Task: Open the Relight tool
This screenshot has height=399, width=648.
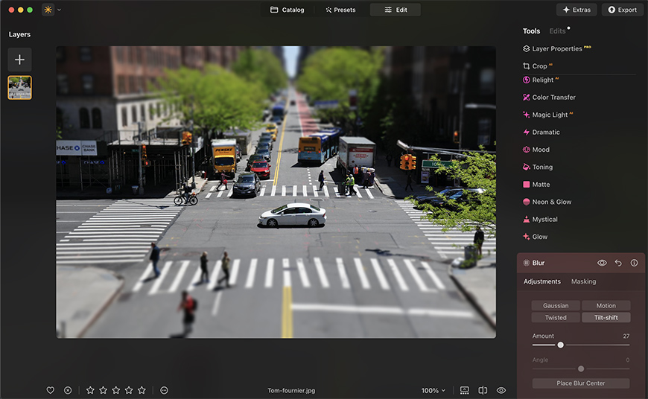Action: tap(541, 80)
